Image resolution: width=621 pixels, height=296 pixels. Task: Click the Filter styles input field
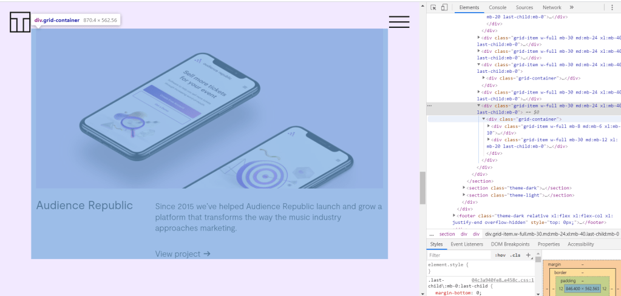tap(458, 255)
